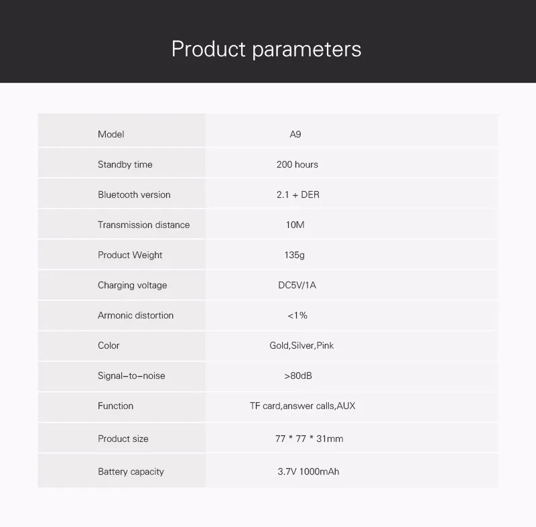Select the Product Weight label

(130, 255)
